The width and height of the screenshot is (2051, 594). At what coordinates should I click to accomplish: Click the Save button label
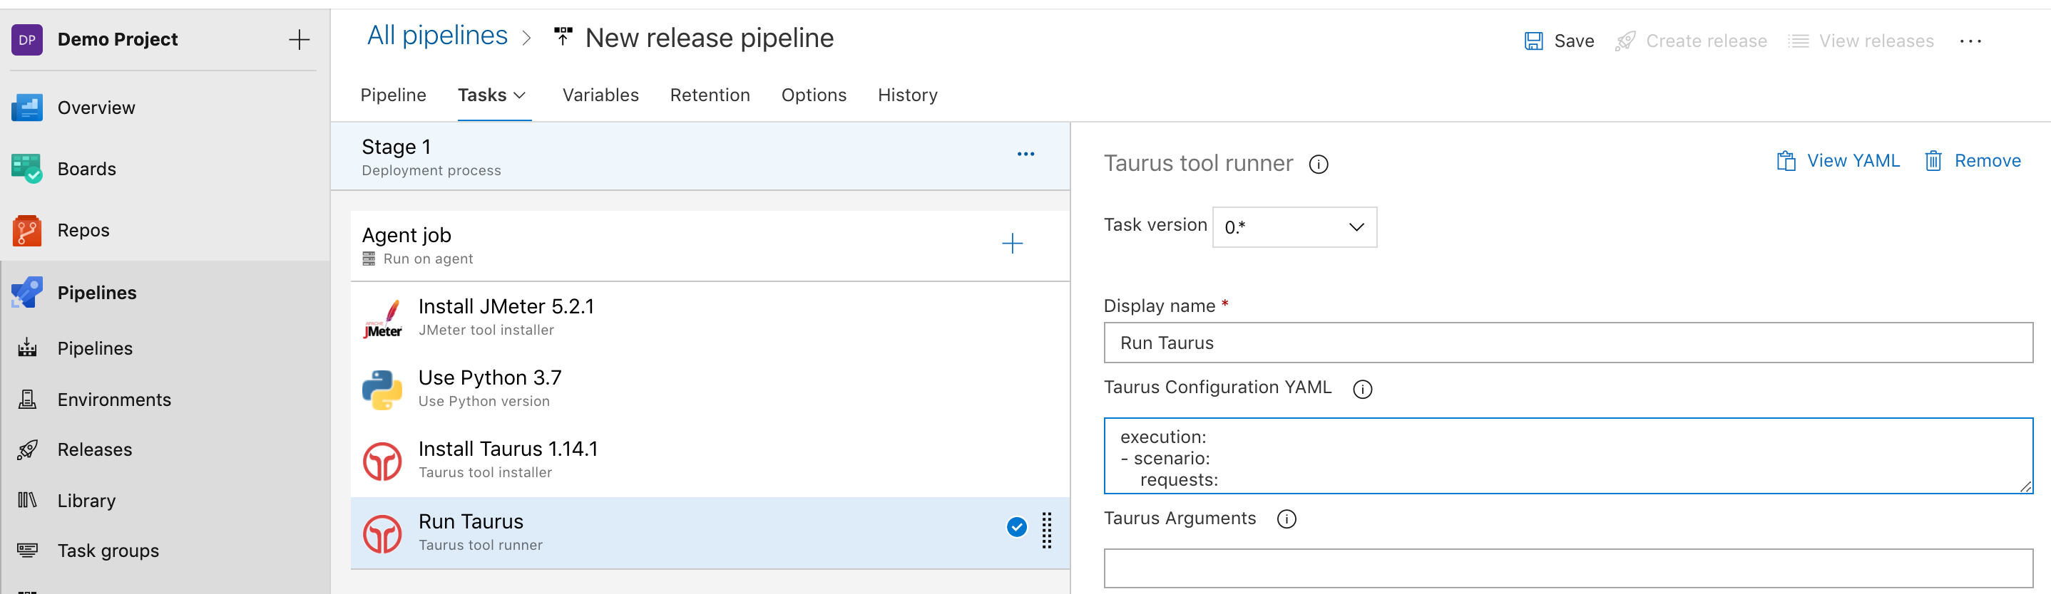pos(1574,41)
